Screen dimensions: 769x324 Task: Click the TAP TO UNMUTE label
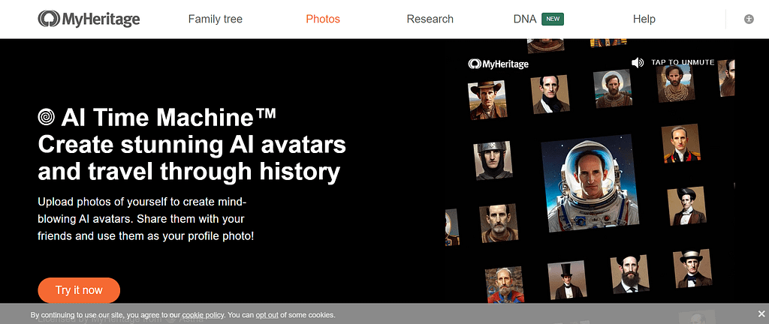(683, 62)
